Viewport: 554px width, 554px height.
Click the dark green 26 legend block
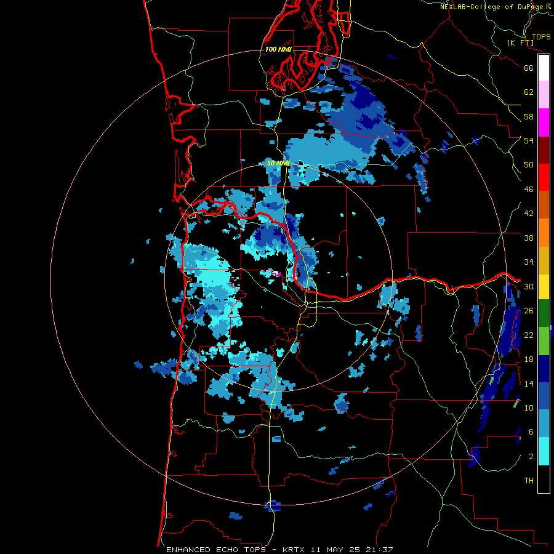(544, 313)
